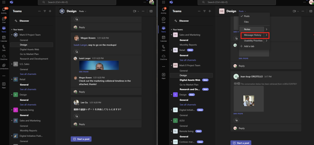Expand the Usability Priorities submenu chevron
The height and width of the screenshot is (145, 314).
pyautogui.click(x=266, y=41)
